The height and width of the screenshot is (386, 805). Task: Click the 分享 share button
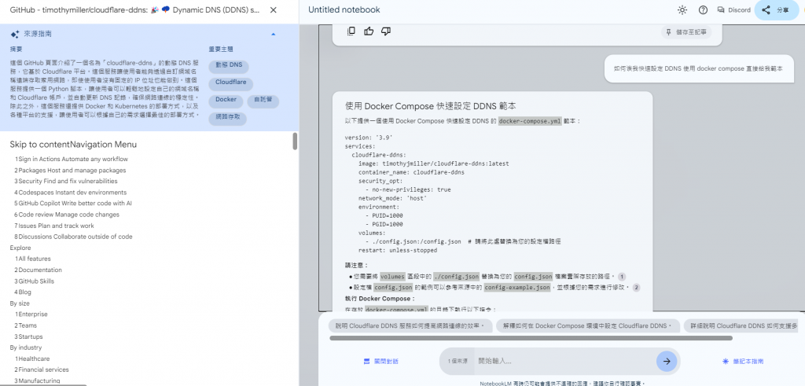pos(776,9)
